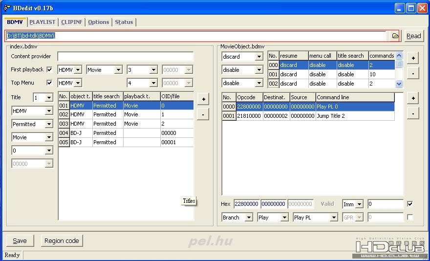Click the plus button beside Titles table
430x261 pixels.
[203, 99]
